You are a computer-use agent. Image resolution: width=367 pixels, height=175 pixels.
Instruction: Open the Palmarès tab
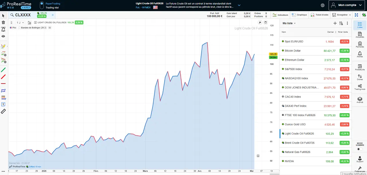pyautogui.click(x=360, y=45)
